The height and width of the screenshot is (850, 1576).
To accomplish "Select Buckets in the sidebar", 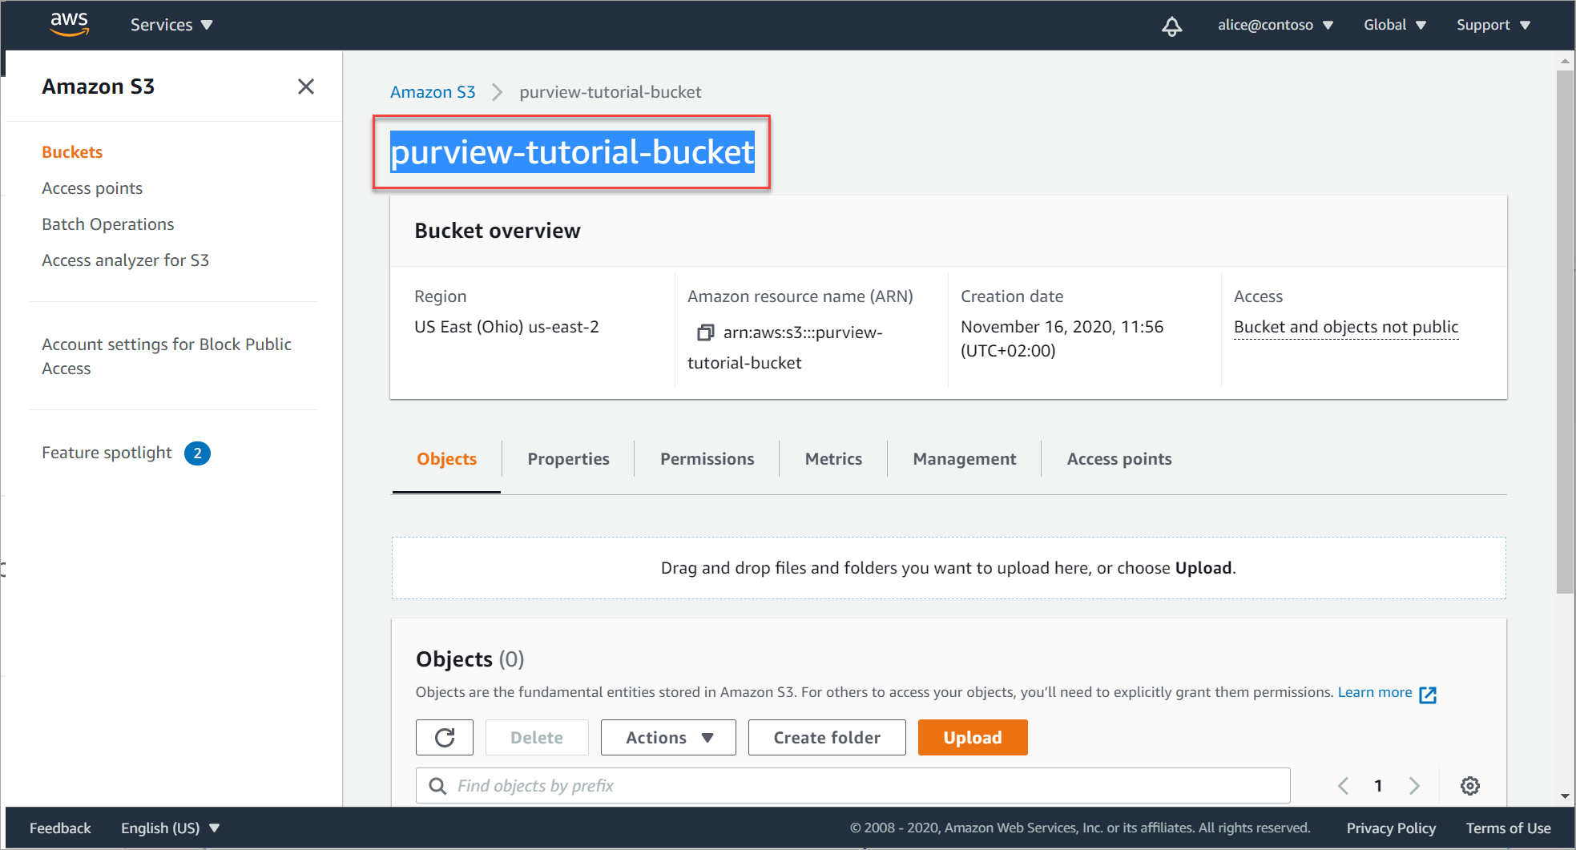I will 72,151.
